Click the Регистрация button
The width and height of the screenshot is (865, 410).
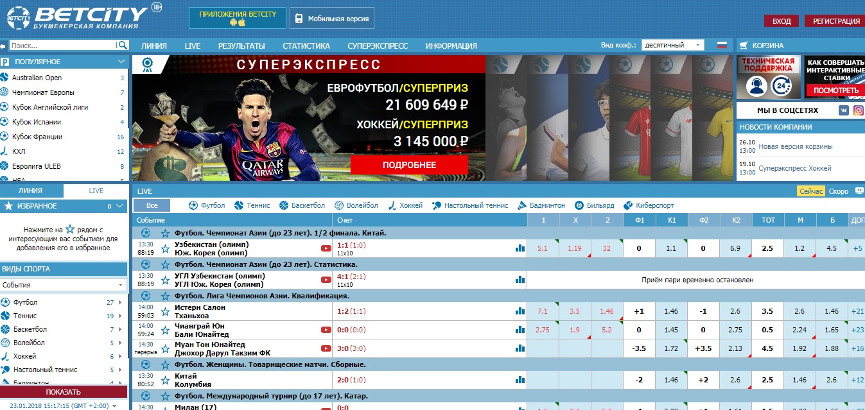836,21
